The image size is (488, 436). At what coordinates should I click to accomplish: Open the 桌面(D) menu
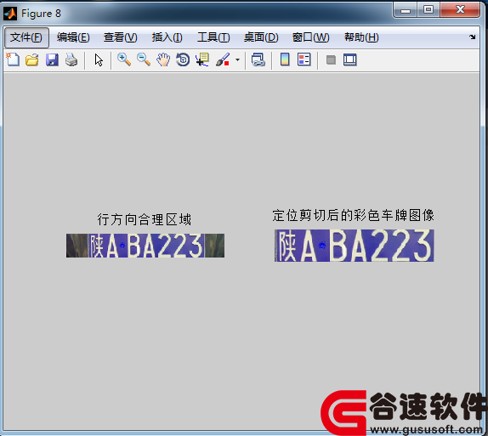(261, 37)
